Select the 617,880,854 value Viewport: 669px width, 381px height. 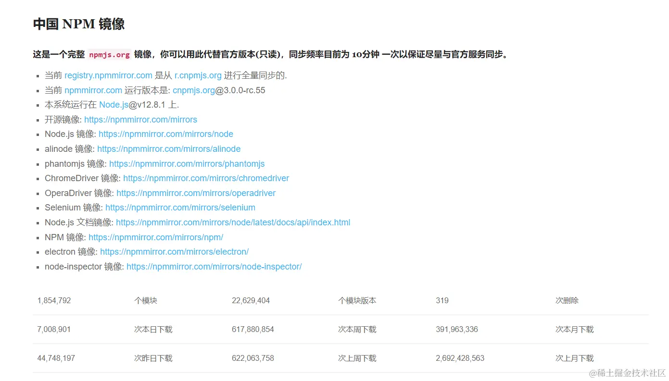coord(253,330)
